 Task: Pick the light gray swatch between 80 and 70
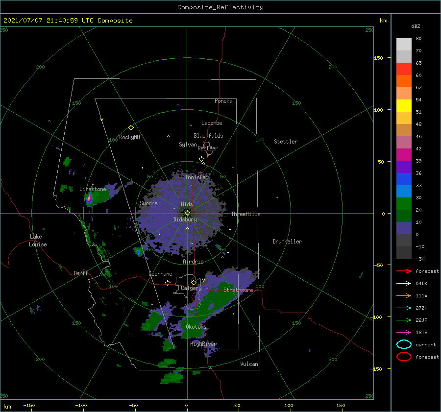tap(404, 45)
